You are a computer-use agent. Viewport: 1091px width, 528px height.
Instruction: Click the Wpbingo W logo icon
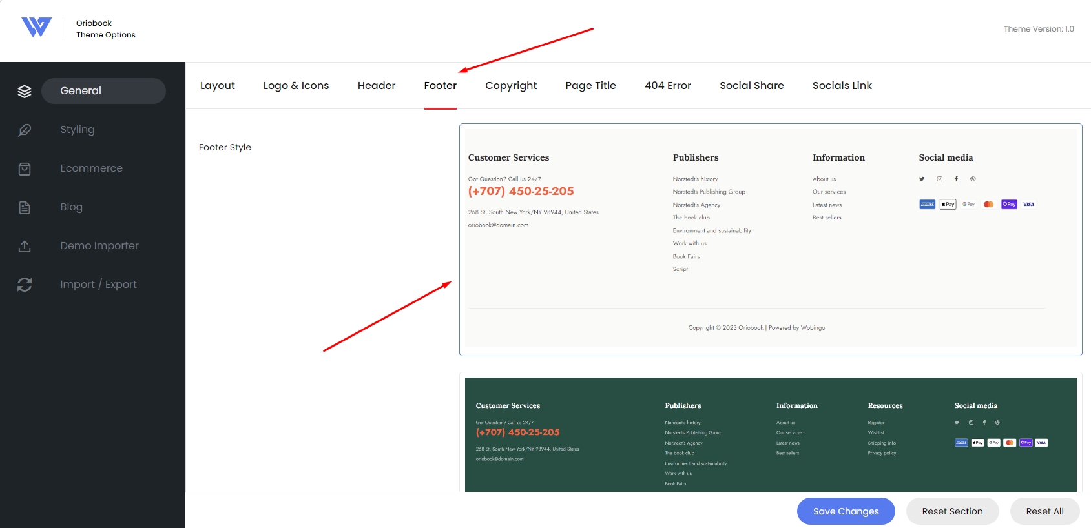click(36, 27)
